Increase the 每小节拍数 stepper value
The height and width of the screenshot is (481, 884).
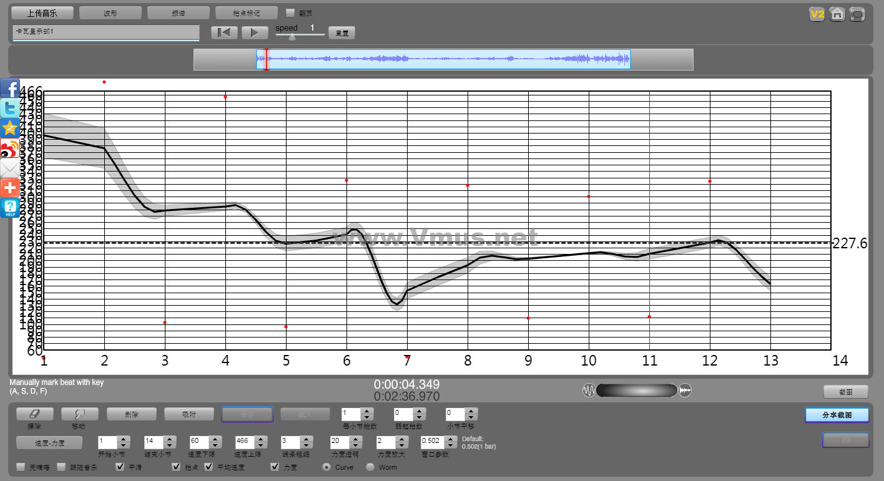(366, 411)
